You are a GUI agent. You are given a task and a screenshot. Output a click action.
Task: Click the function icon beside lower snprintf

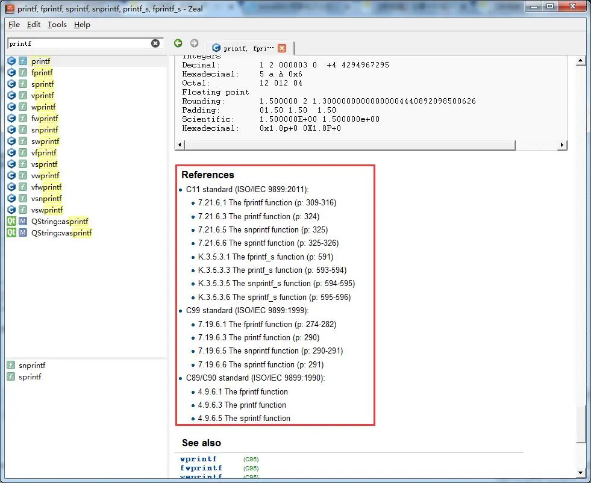pyautogui.click(x=11, y=365)
